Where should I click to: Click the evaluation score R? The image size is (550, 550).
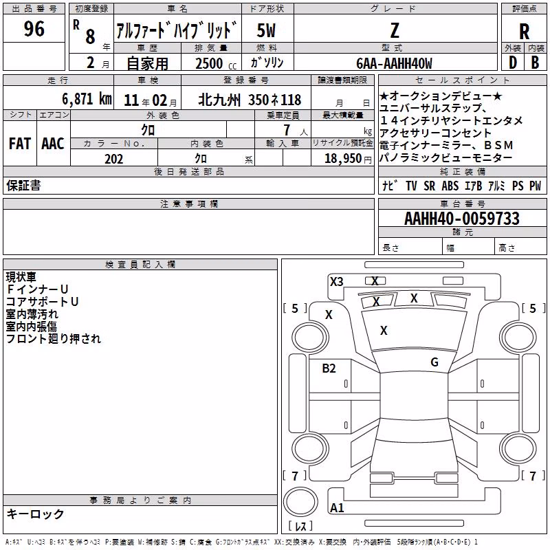[x=524, y=32]
